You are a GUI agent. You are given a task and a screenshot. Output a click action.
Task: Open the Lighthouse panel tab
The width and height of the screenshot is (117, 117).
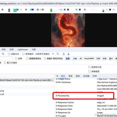click(23, 50)
